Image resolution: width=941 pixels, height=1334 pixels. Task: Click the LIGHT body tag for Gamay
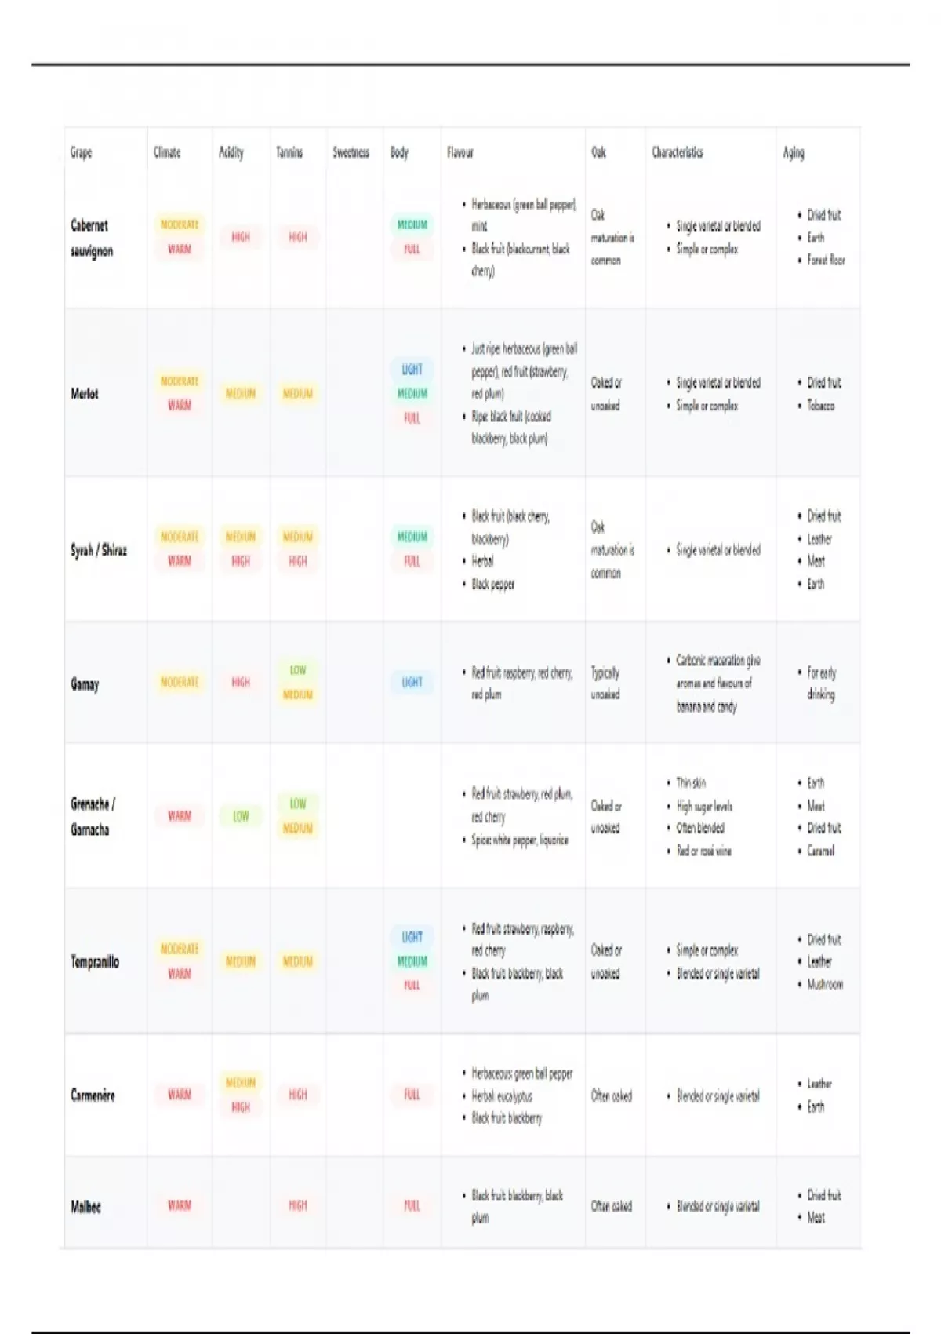tap(412, 683)
